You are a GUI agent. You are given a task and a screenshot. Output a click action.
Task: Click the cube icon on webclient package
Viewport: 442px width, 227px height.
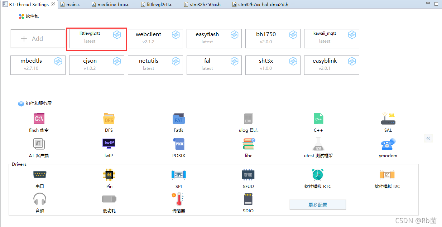(176, 35)
